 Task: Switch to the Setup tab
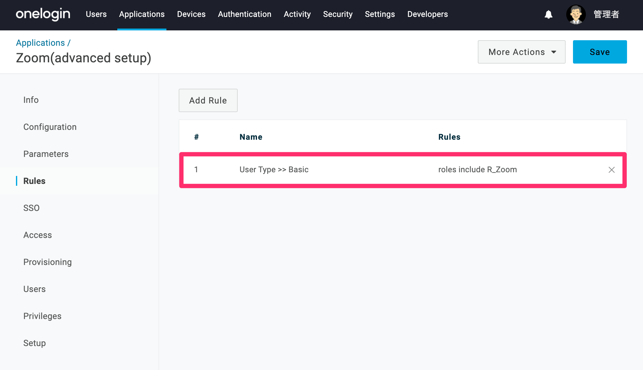(x=34, y=343)
